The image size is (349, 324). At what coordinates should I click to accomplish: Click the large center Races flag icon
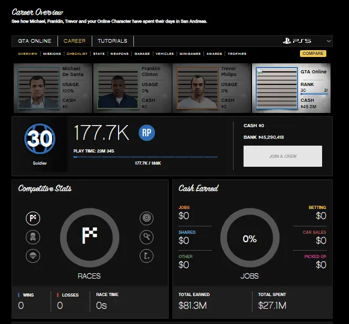pos(90,235)
